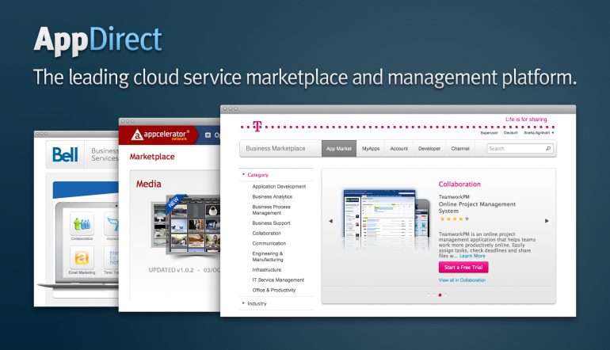Click the Bell logo
This screenshot has width=610, height=350.
(x=64, y=154)
